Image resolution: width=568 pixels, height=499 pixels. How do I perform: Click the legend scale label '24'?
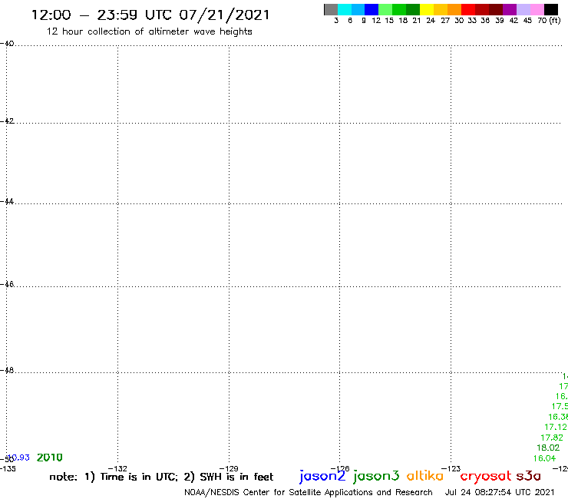[431, 21]
